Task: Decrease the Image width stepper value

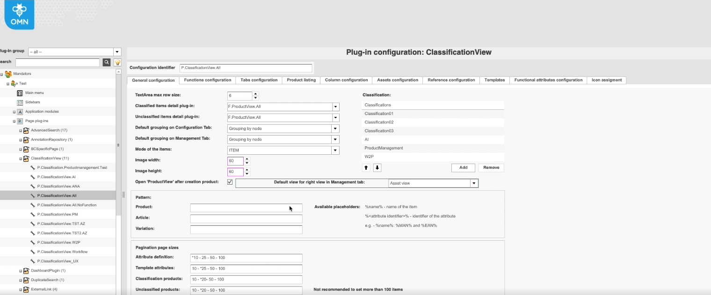Action: [x=247, y=163]
